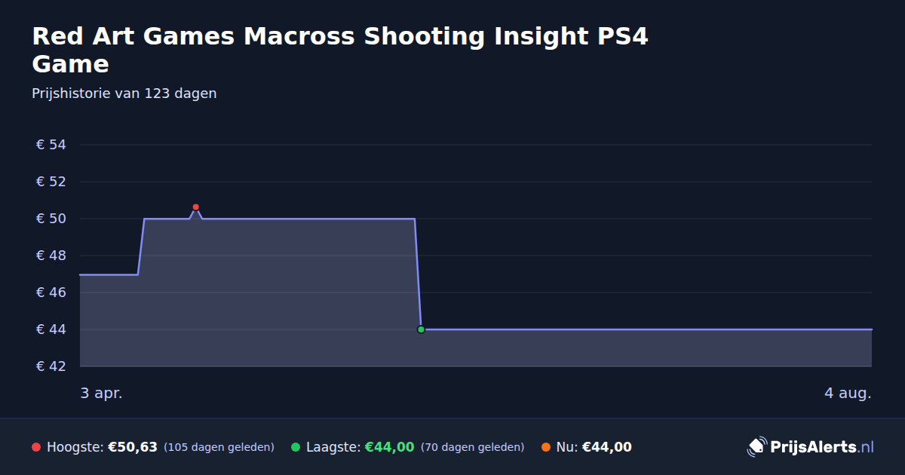Click the Prijshistorie van 123 dagen subtitle
The height and width of the screenshot is (475, 905).
[x=124, y=93]
